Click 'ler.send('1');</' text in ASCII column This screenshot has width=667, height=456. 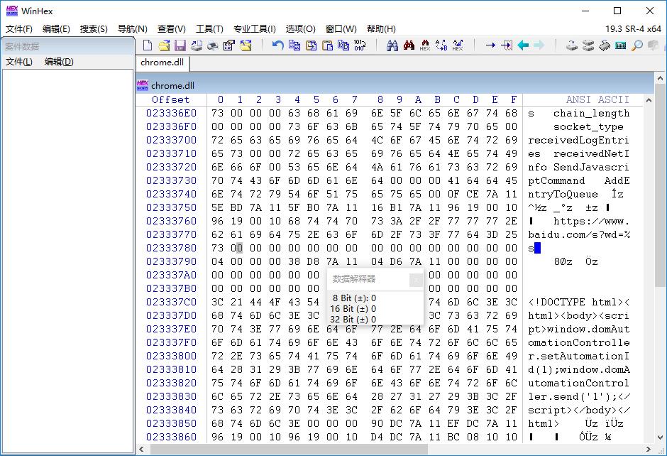(579, 396)
